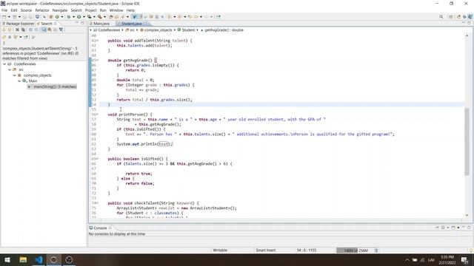The width and height of the screenshot is (474, 266).
Task: Select the Console view tab
Action: tap(100, 228)
